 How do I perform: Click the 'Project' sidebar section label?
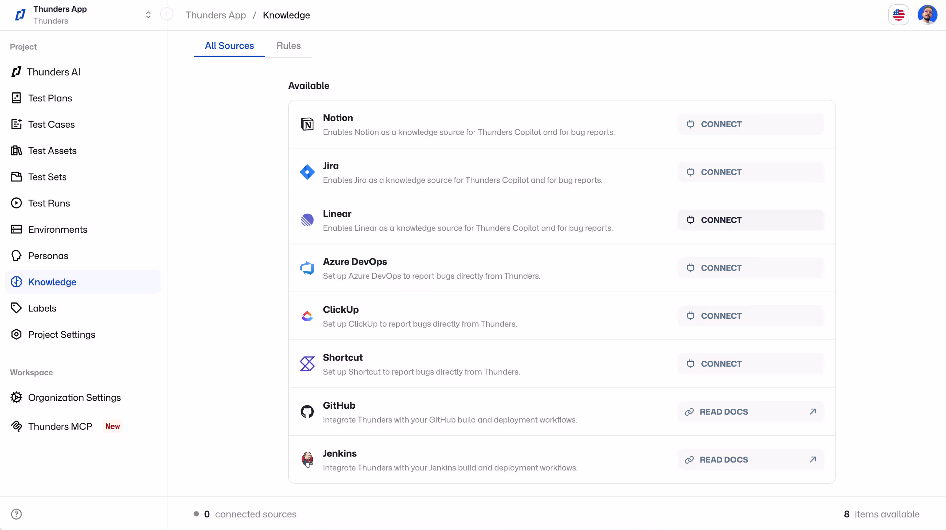[x=23, y=46]
